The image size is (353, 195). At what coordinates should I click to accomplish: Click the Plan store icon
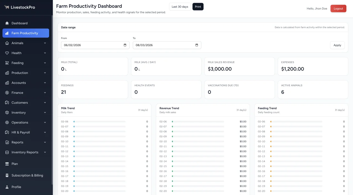pyautogui.click(x=7, y=164)
